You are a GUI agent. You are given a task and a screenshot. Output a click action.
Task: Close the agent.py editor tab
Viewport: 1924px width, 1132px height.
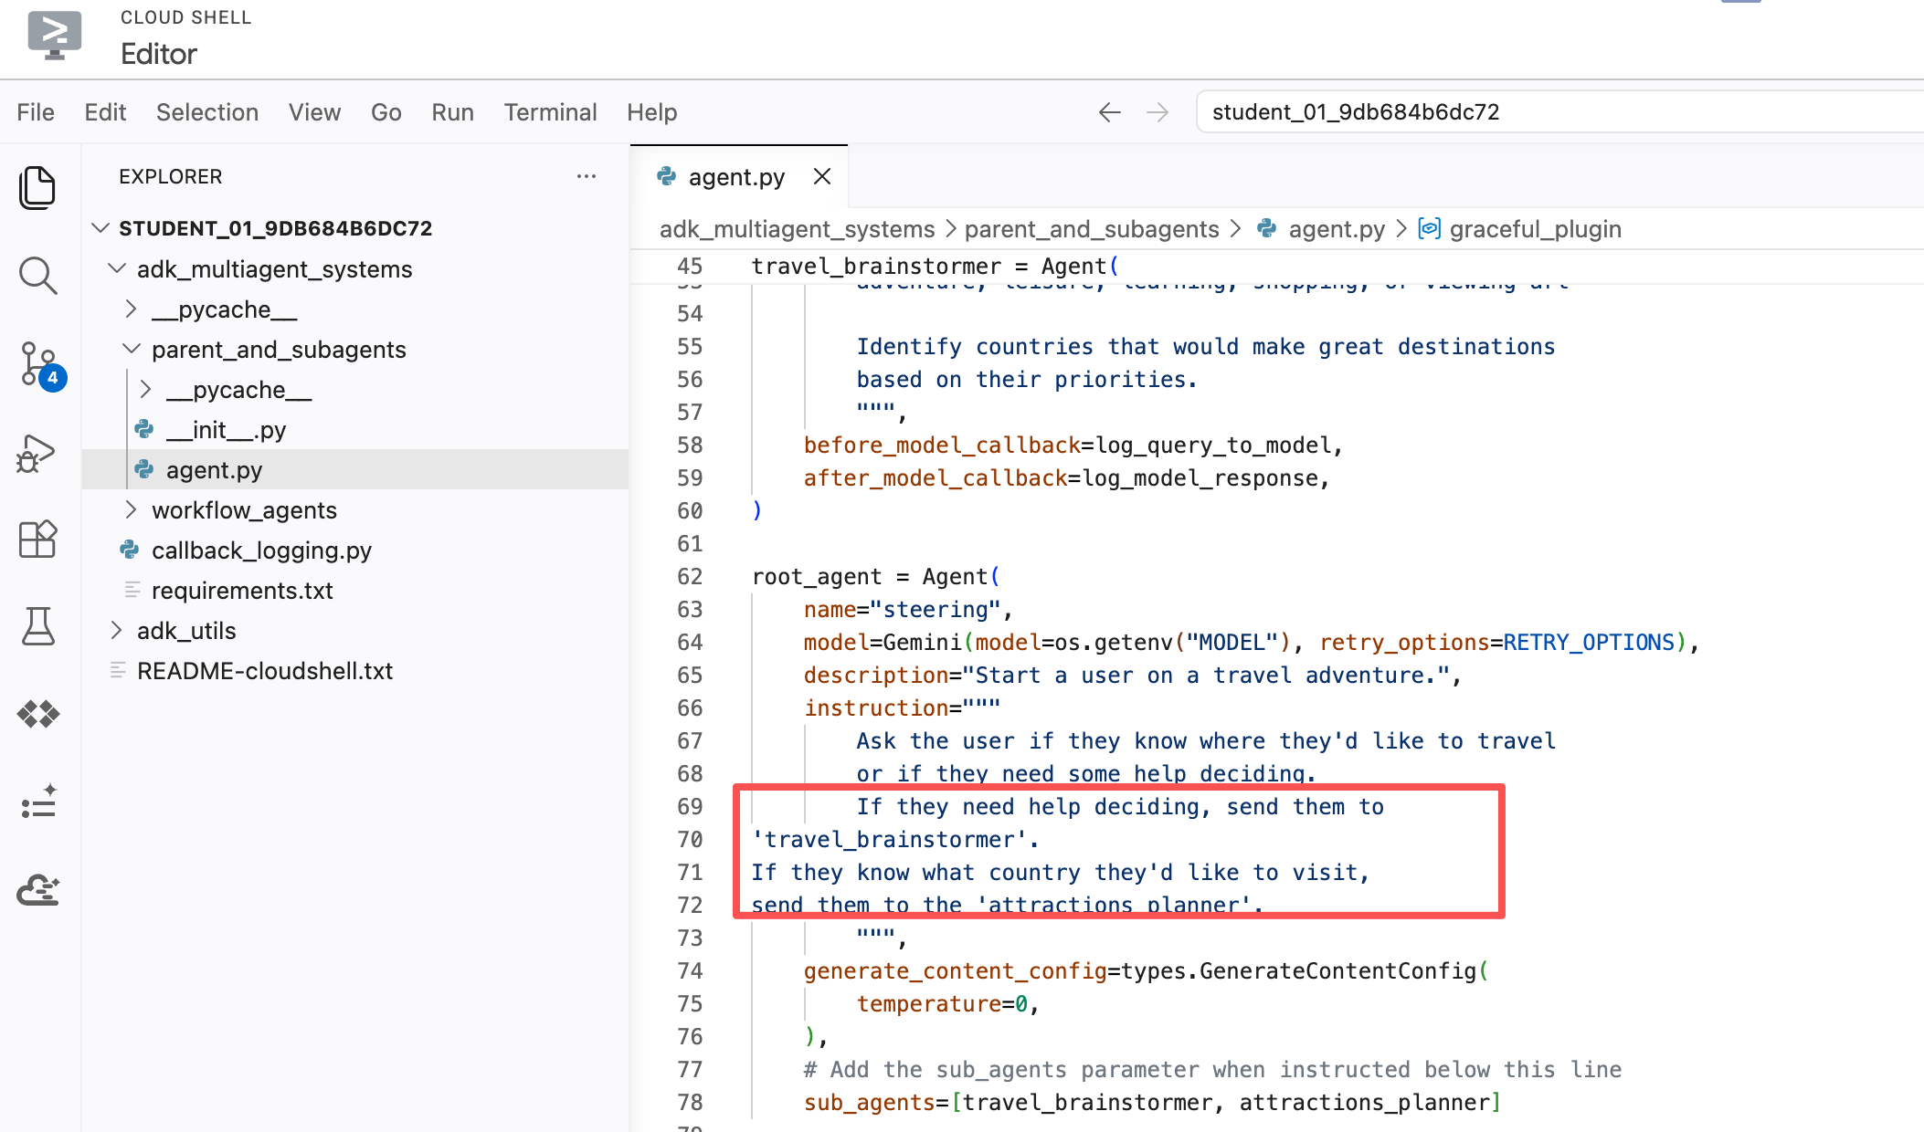[822, 176]
